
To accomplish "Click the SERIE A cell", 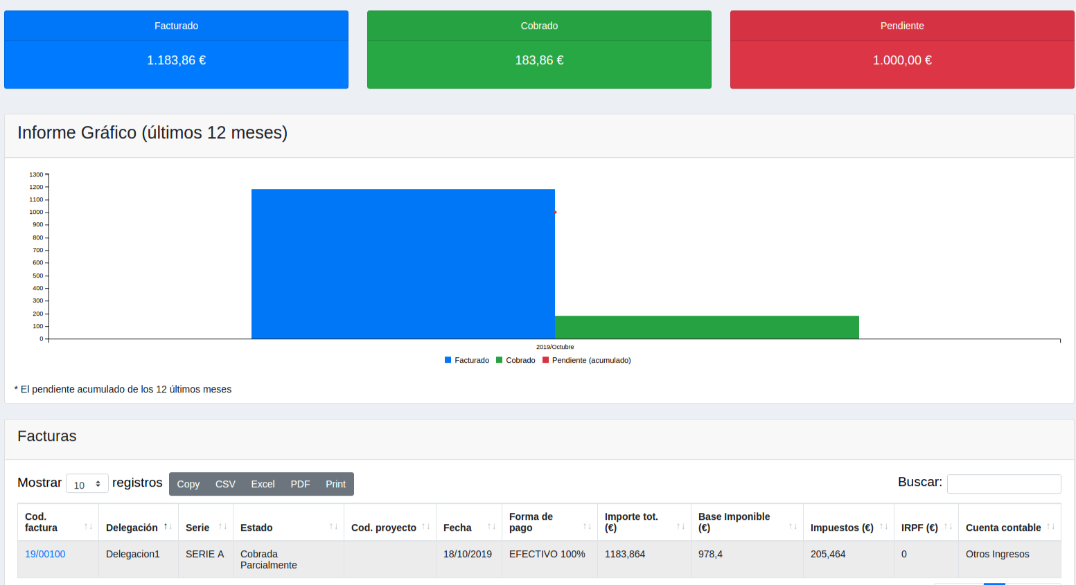I will pyautogui.click(x=206, y=559).
